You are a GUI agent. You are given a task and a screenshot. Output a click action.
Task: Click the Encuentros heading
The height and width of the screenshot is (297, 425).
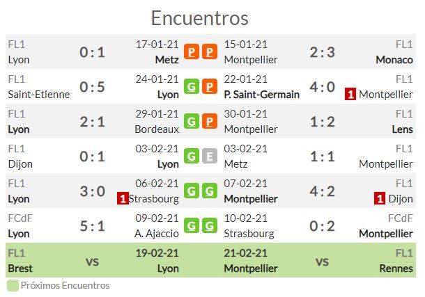coord(200,18)
